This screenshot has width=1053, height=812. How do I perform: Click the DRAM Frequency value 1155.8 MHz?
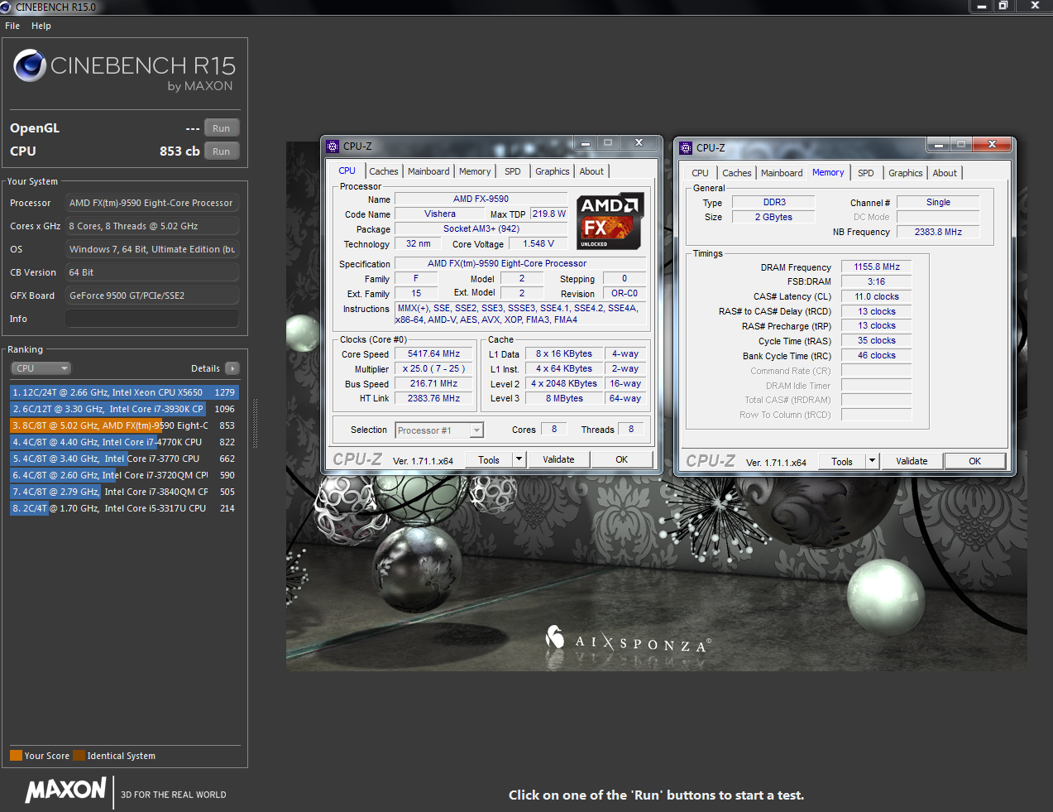[x=877, y=267]
